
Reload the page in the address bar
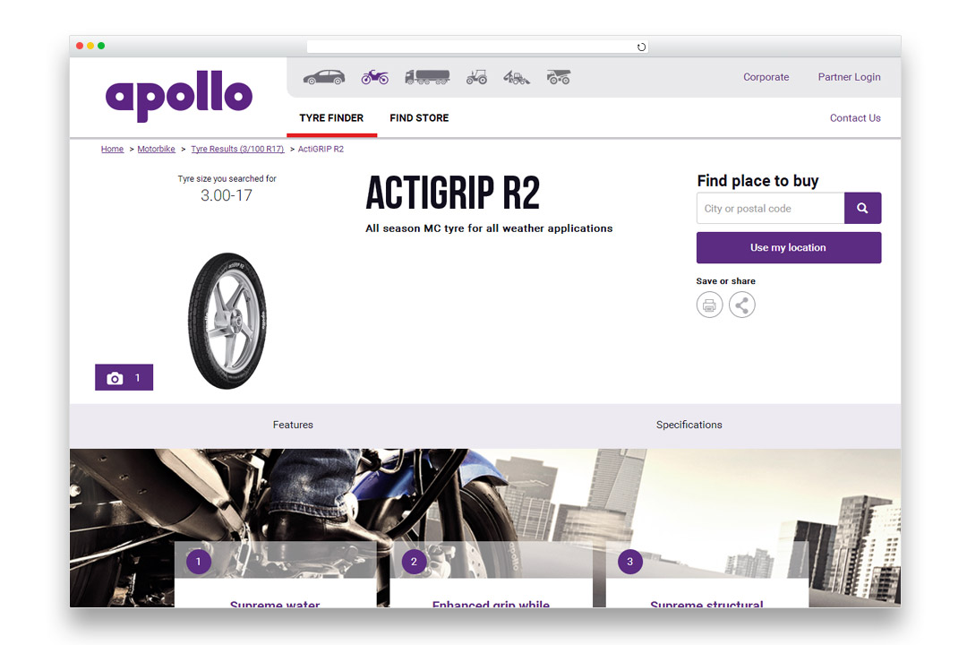(641, 47)
